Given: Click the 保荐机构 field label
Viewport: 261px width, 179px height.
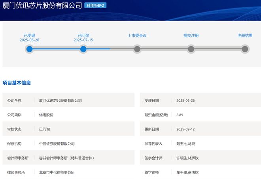Looking at the screenshot, I should (x=14, y=144).
